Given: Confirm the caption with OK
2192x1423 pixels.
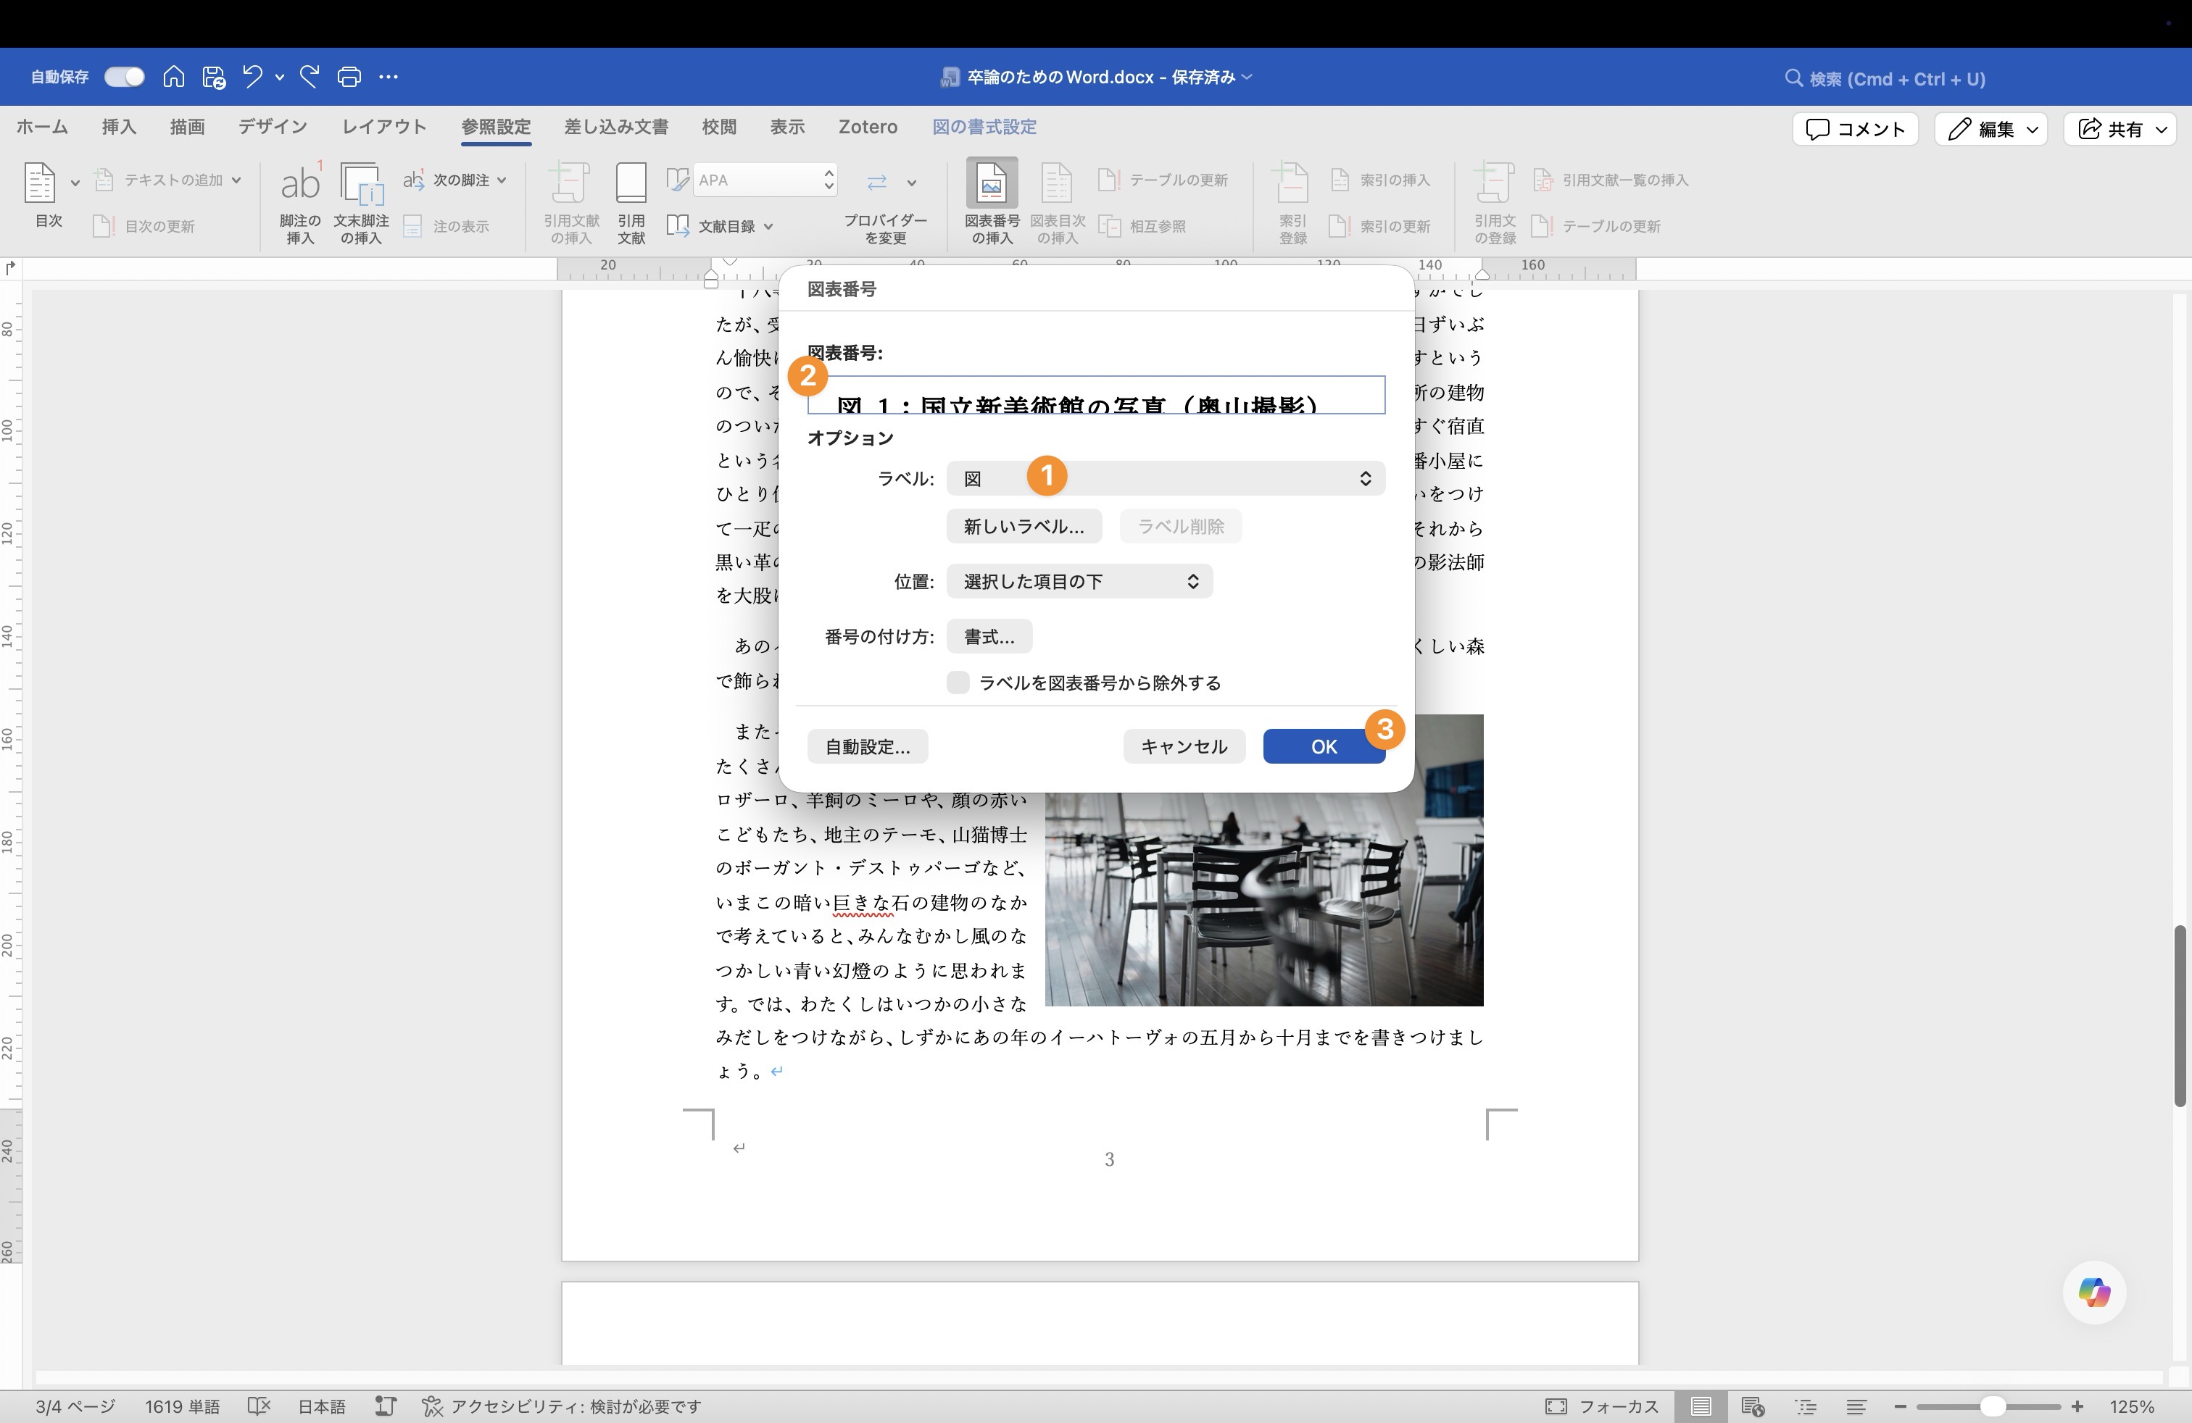Looking at the screenshot, I should (x=1323, y=746).
